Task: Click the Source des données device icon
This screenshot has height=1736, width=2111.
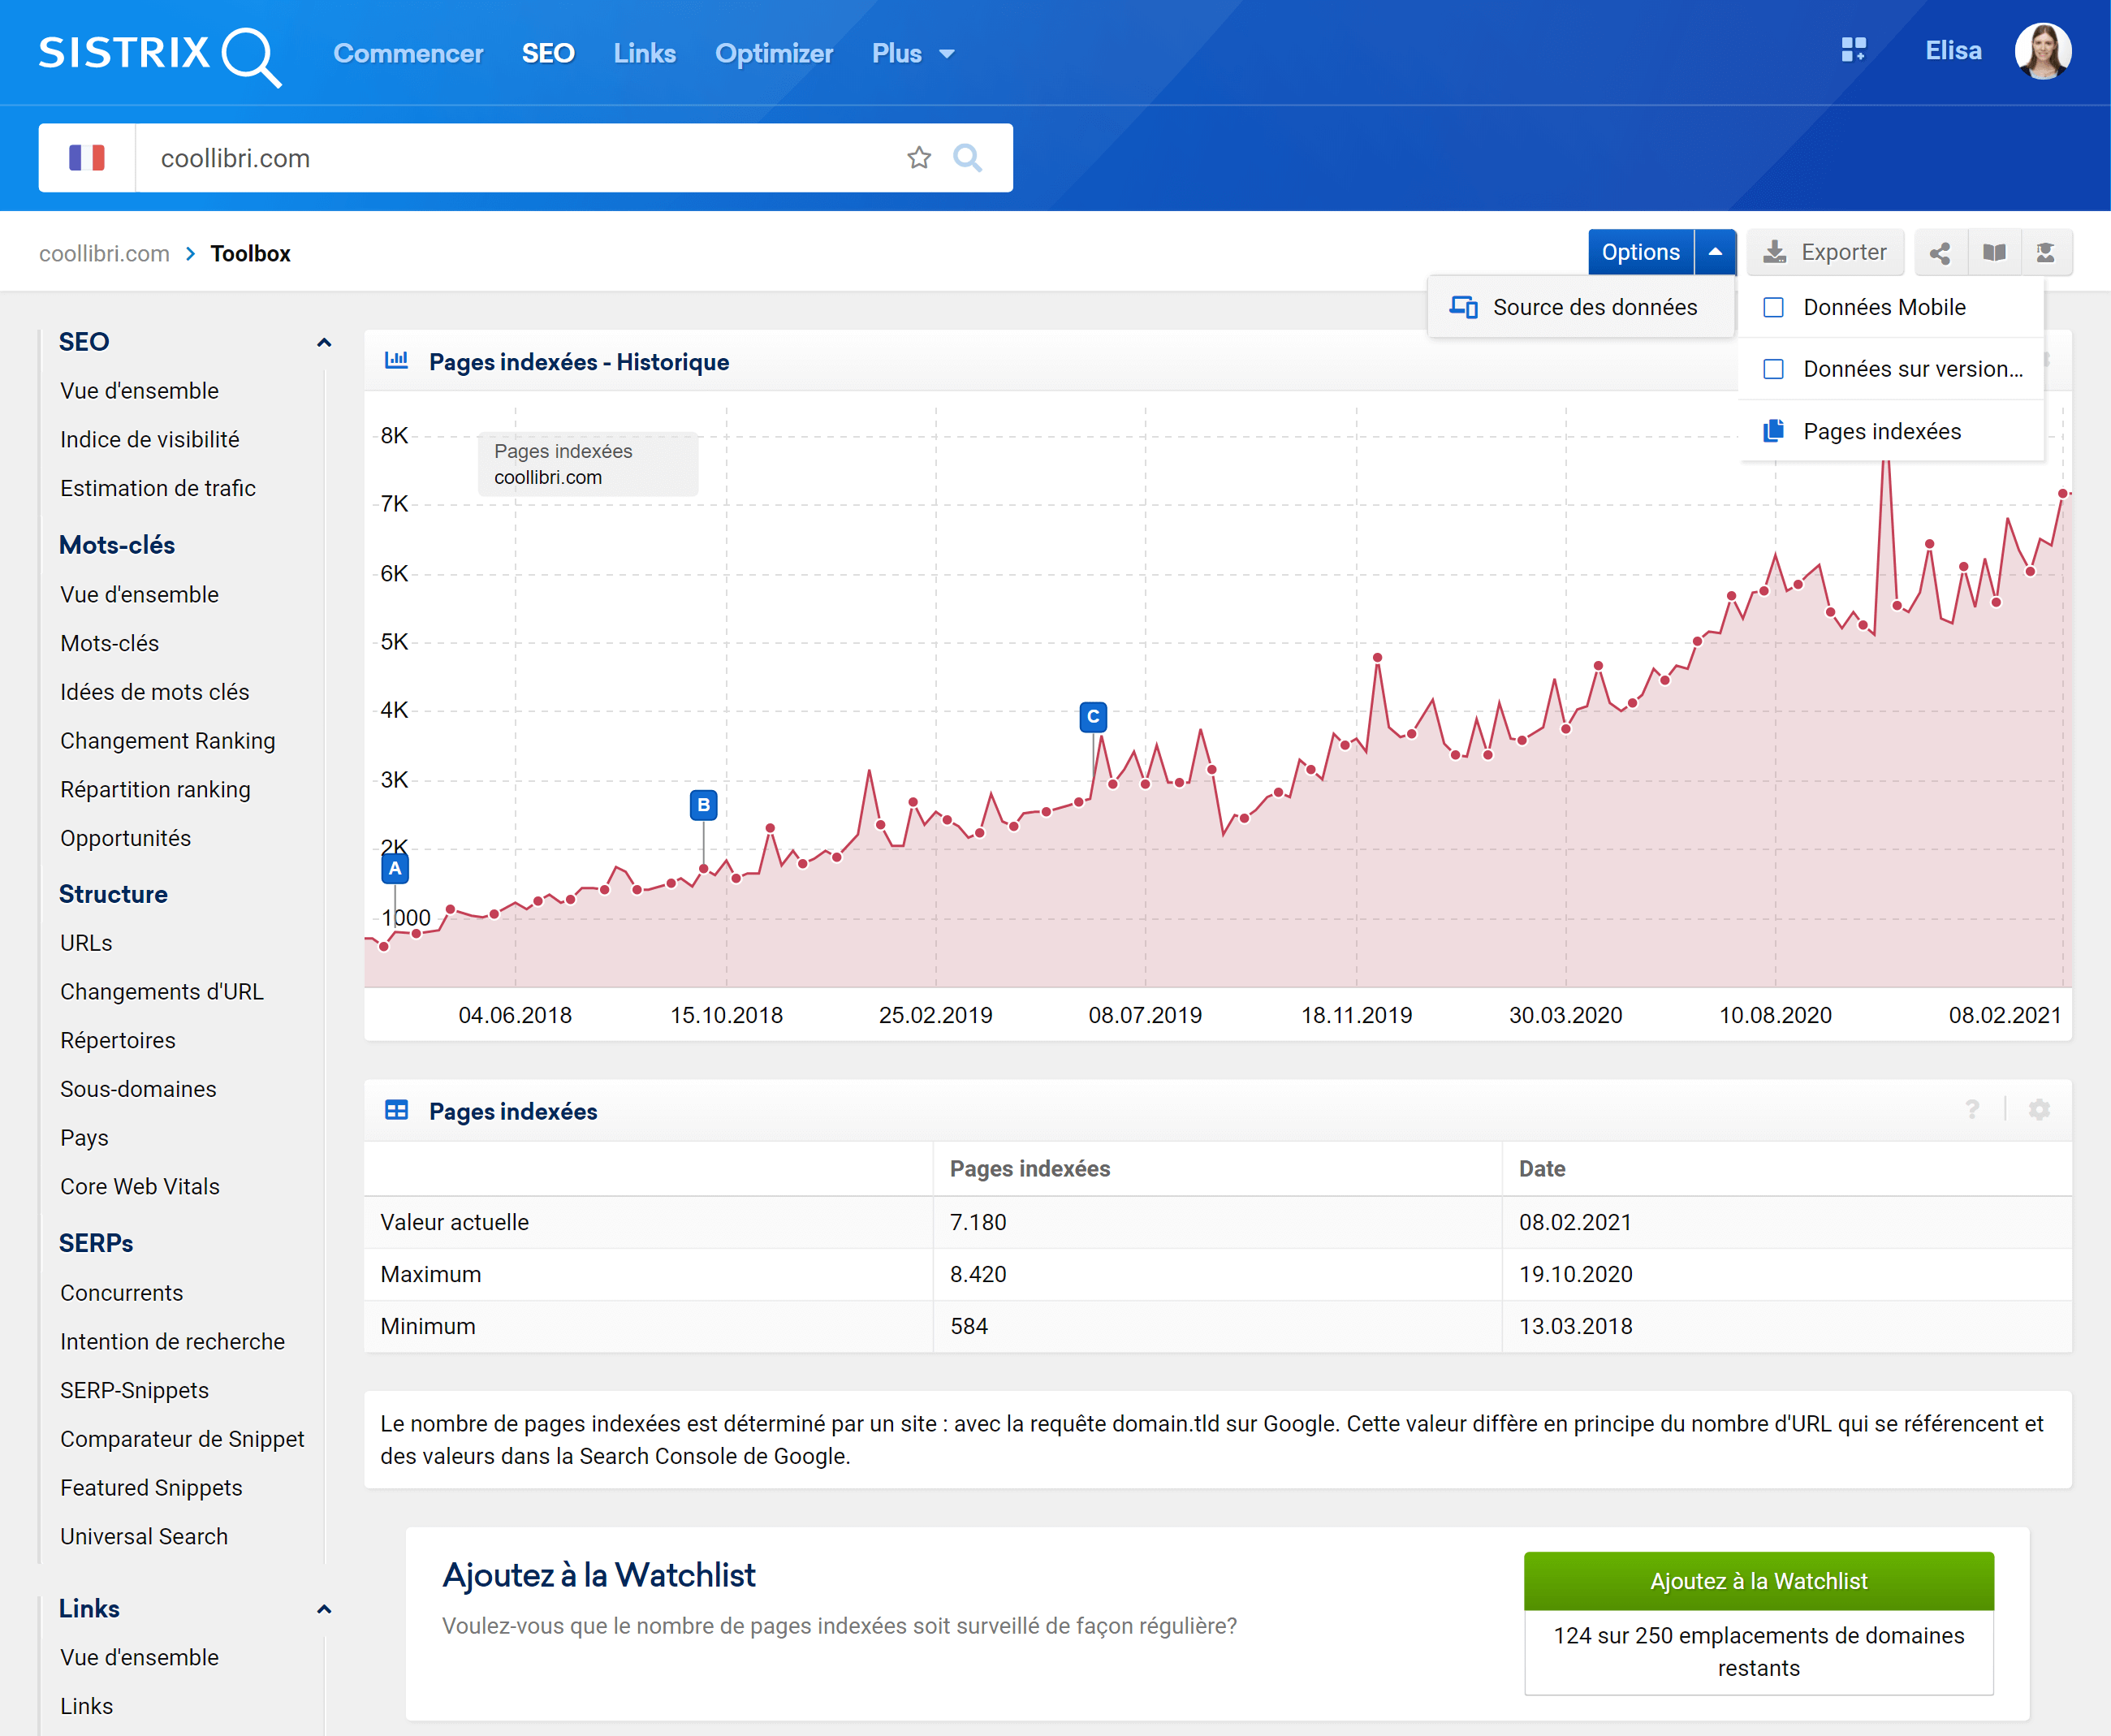Action: 1463,307
